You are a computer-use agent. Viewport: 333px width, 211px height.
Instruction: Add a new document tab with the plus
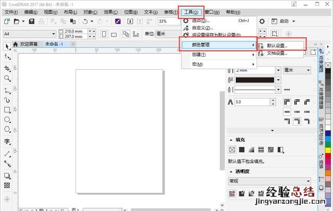click(x=73, y=44)
